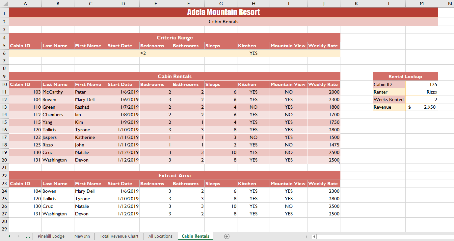This screenshot has height=241, width=454.
Task: Go to the Total Revenue Chart tab
Action: pos(119,236)
